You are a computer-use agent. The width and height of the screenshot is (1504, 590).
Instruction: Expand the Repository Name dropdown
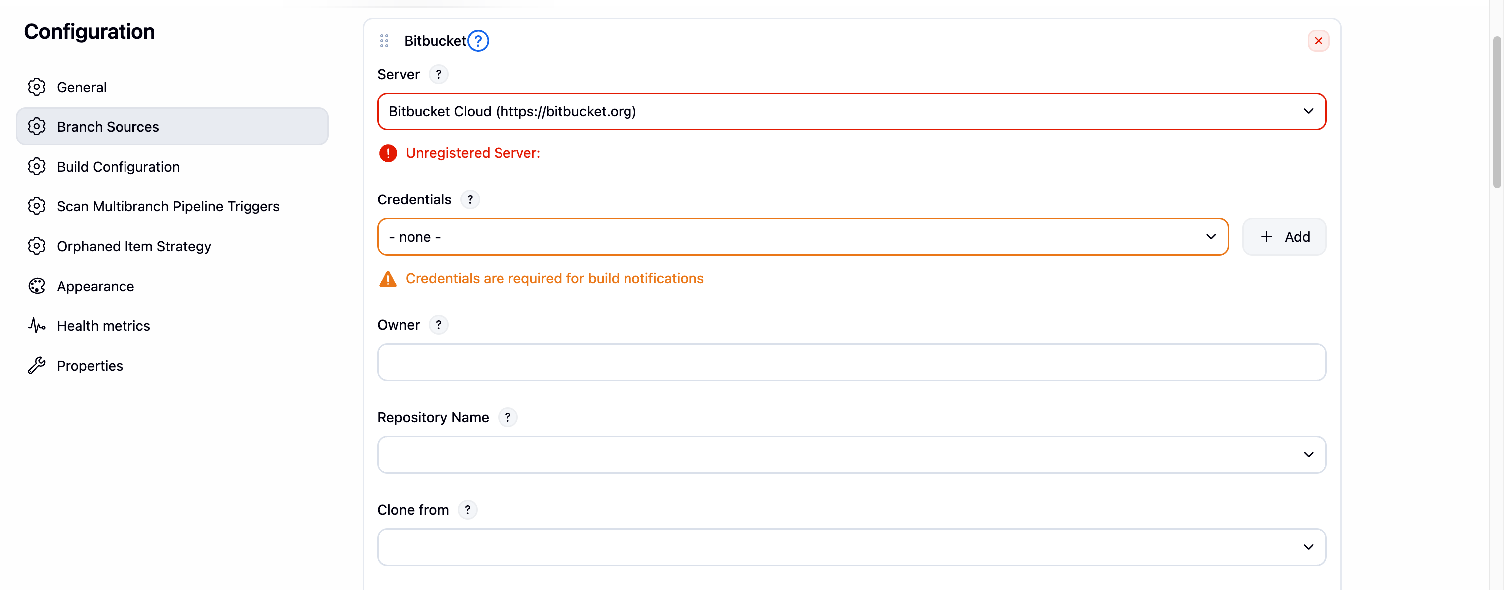click(x=851, y=455)
